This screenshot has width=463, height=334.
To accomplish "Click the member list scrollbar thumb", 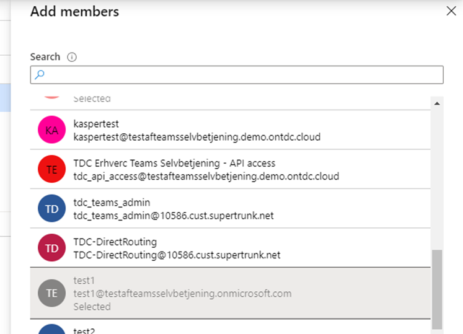I will [437, 289].
